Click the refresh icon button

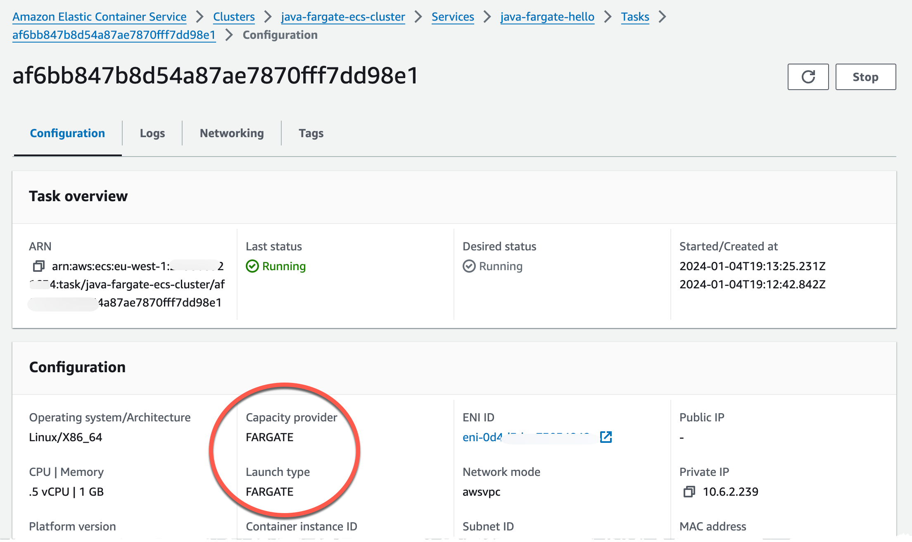coord(808,77)
